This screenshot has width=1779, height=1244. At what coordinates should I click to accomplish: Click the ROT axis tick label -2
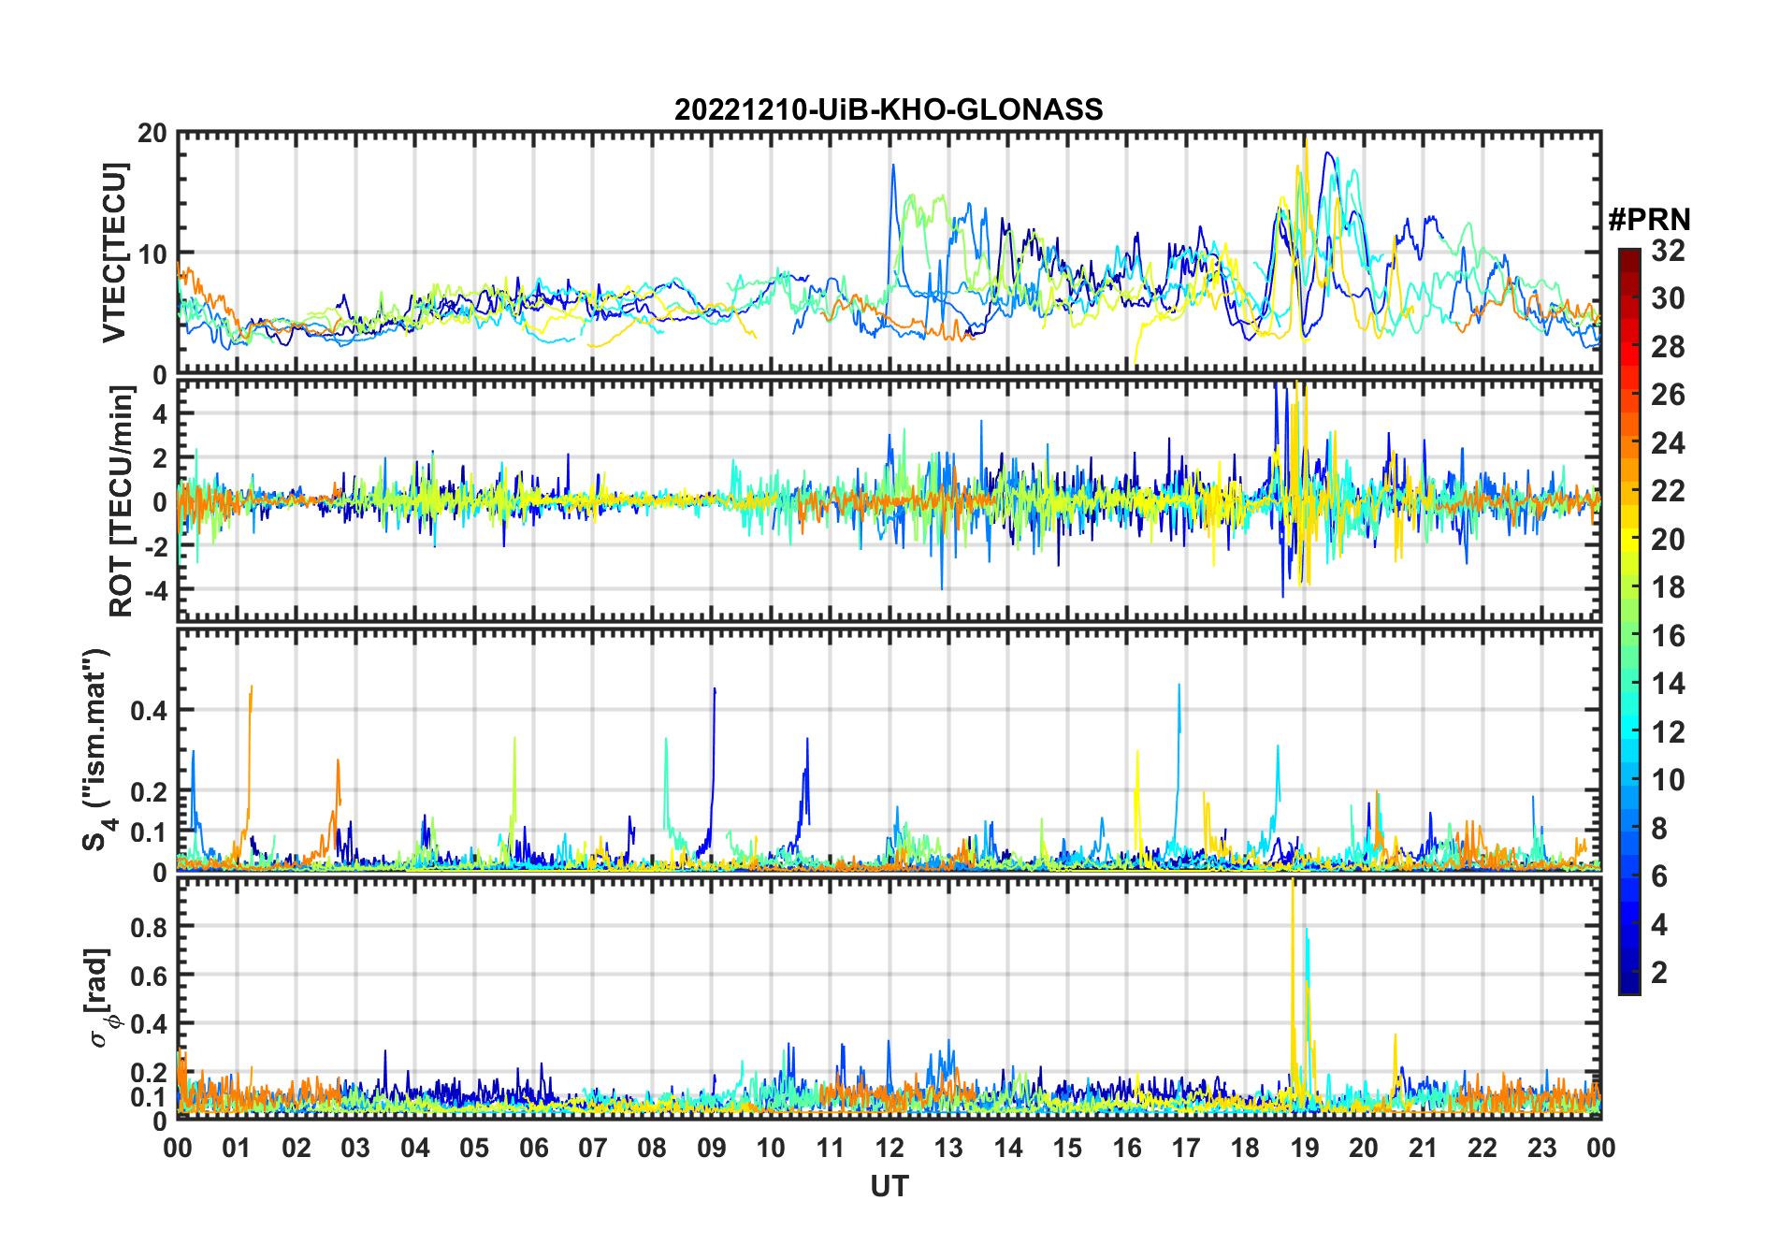(x=155, y=546)
